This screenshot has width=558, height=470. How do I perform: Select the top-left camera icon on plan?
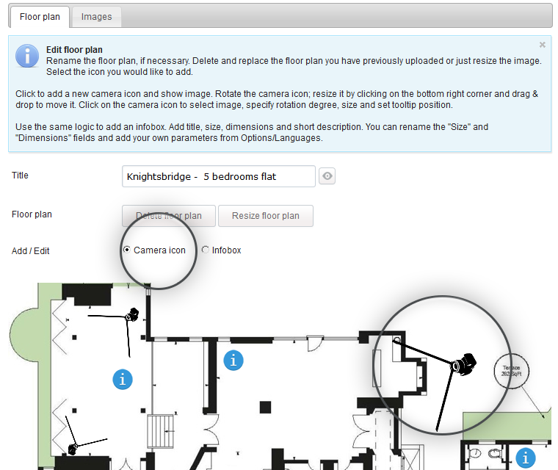click(x=132, y=315)
